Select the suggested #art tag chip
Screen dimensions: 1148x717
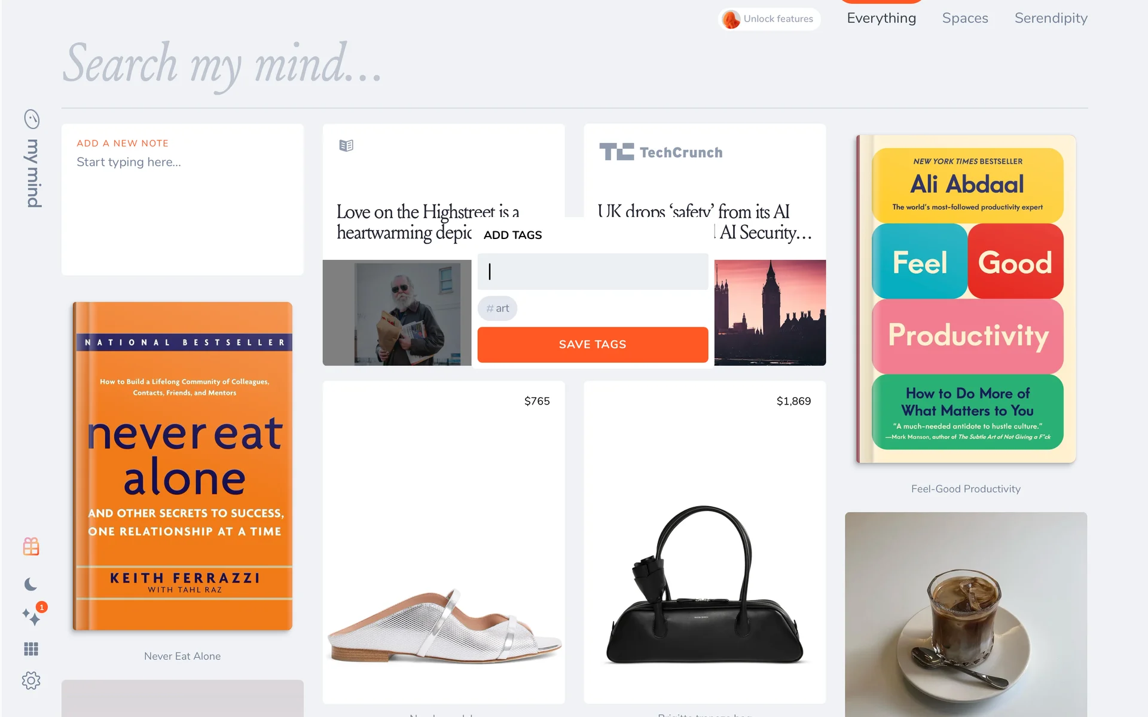point(497,308)
